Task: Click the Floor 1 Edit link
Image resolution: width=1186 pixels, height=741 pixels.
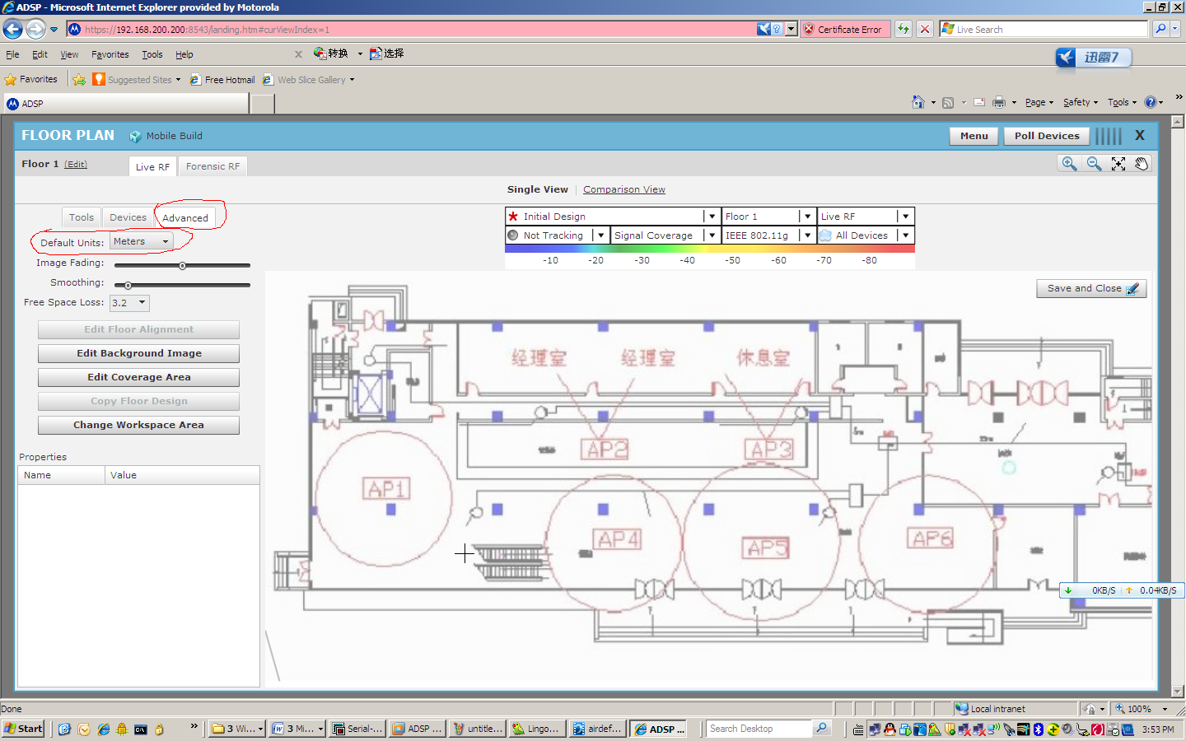Action: point(76,165)
